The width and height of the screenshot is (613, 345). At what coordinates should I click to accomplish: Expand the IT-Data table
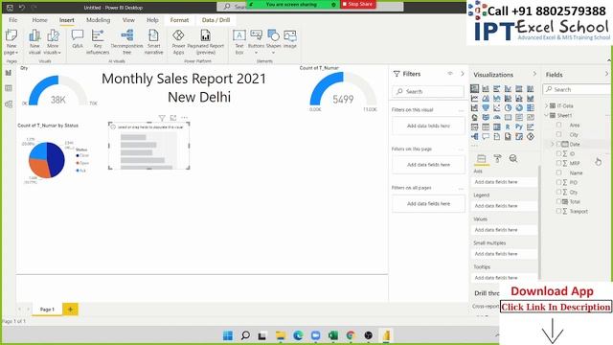point(547,105)
